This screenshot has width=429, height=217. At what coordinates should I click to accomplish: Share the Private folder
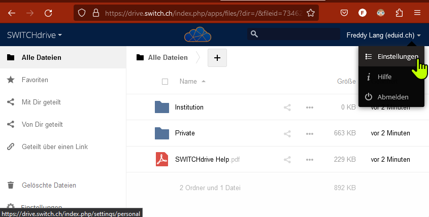click(287, 134)
